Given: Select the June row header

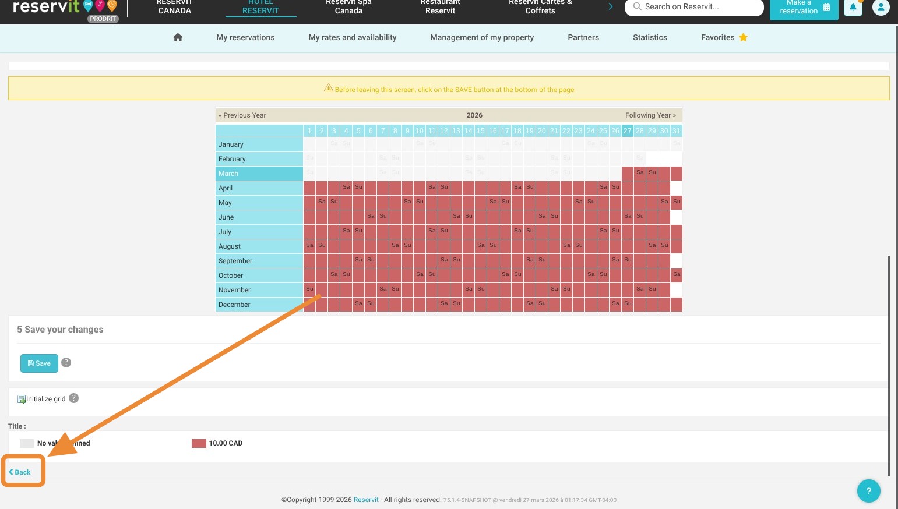Looking at the screenshot, I should 259,217.
